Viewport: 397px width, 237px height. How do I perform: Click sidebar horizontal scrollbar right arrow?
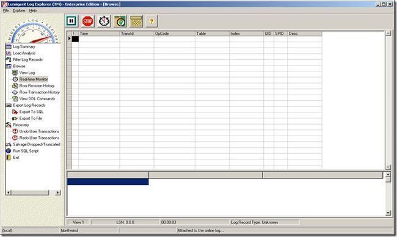[58, 192]
